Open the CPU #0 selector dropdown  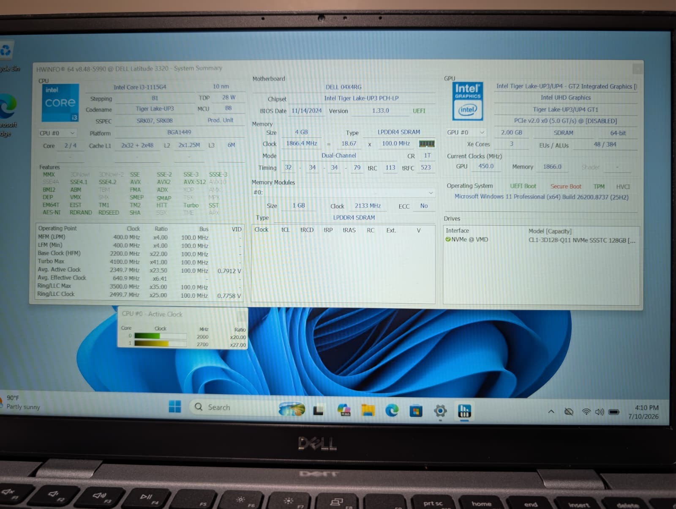click(x=57, y=133)
